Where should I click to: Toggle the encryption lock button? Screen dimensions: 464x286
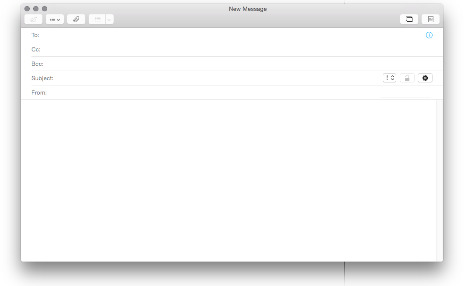coord(407,78)
